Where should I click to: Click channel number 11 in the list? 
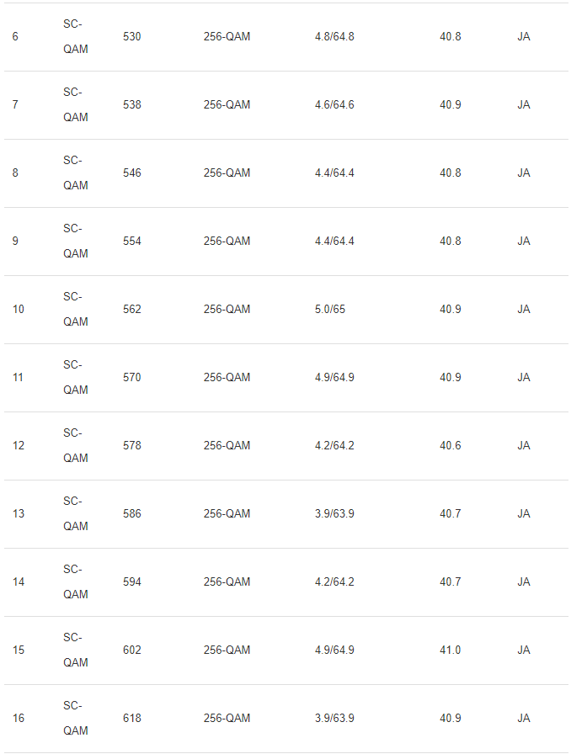coord(18,378)
